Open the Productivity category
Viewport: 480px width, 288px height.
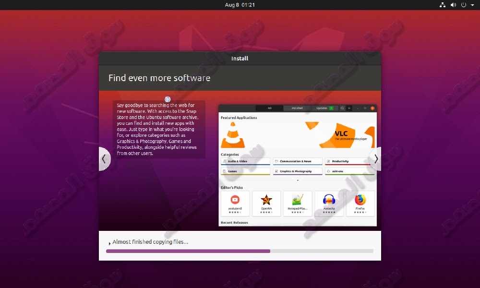[349, 161]
